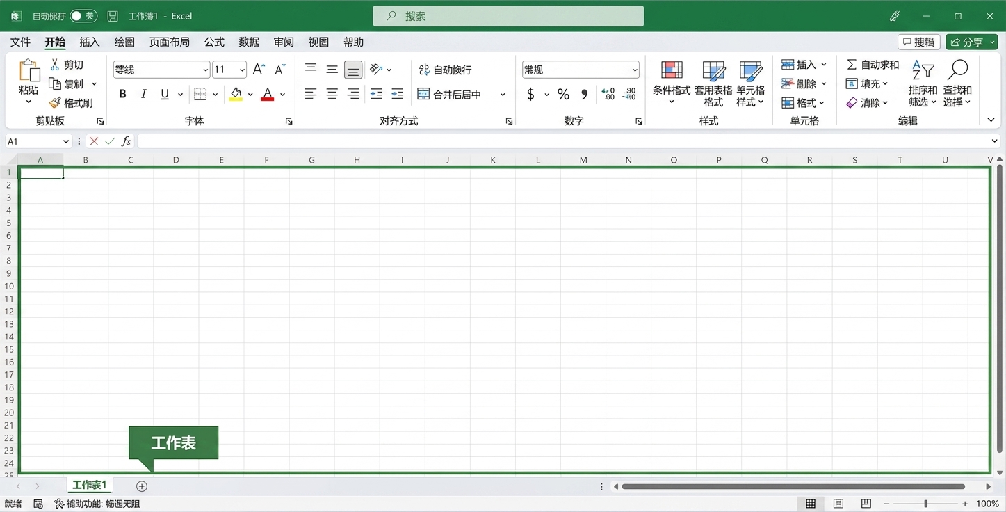Decrease decimal places
This screenshot has height=512, width=1006.
tap(629, 94)
